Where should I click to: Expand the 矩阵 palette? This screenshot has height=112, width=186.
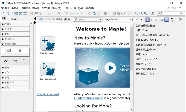15,68
